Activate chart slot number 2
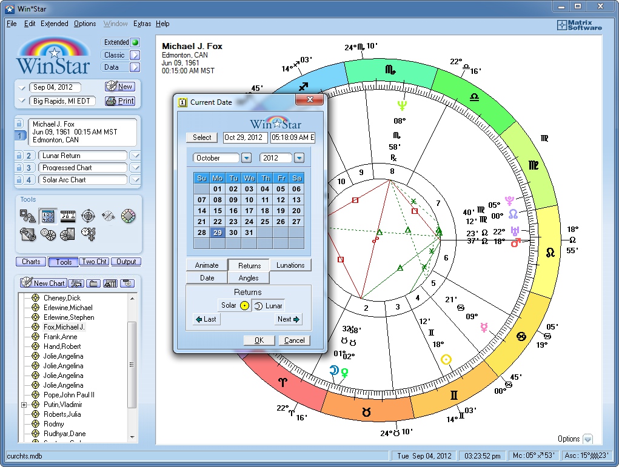The height and width of the screenshot is (467, 619). pyautogui.click(x=28, y=156)
